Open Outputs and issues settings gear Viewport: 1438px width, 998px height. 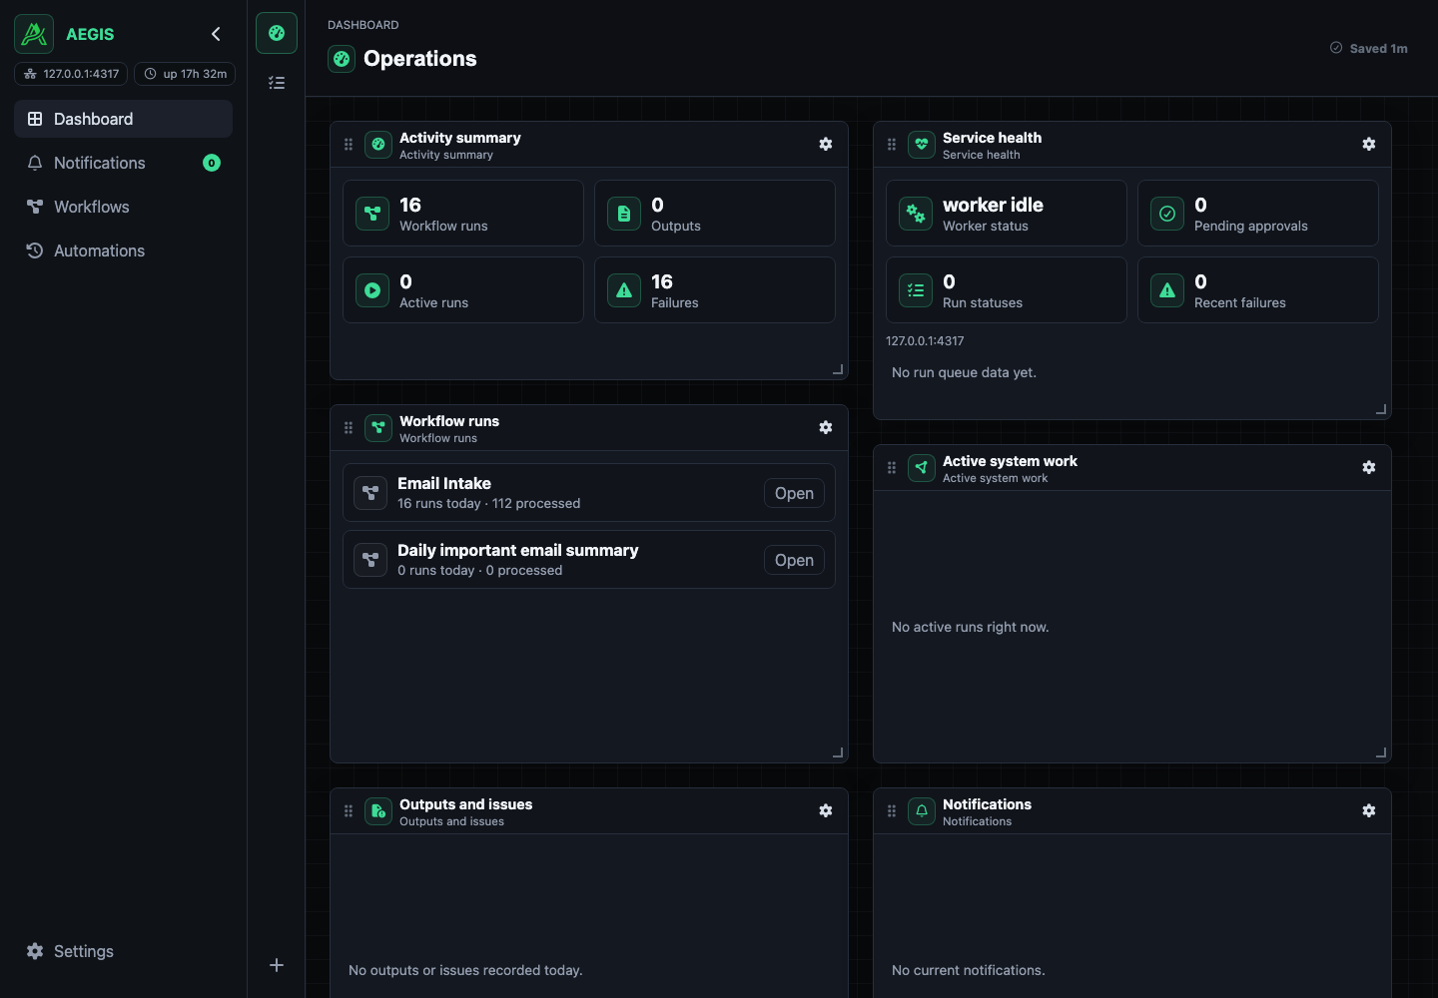[x=826, y=810]
